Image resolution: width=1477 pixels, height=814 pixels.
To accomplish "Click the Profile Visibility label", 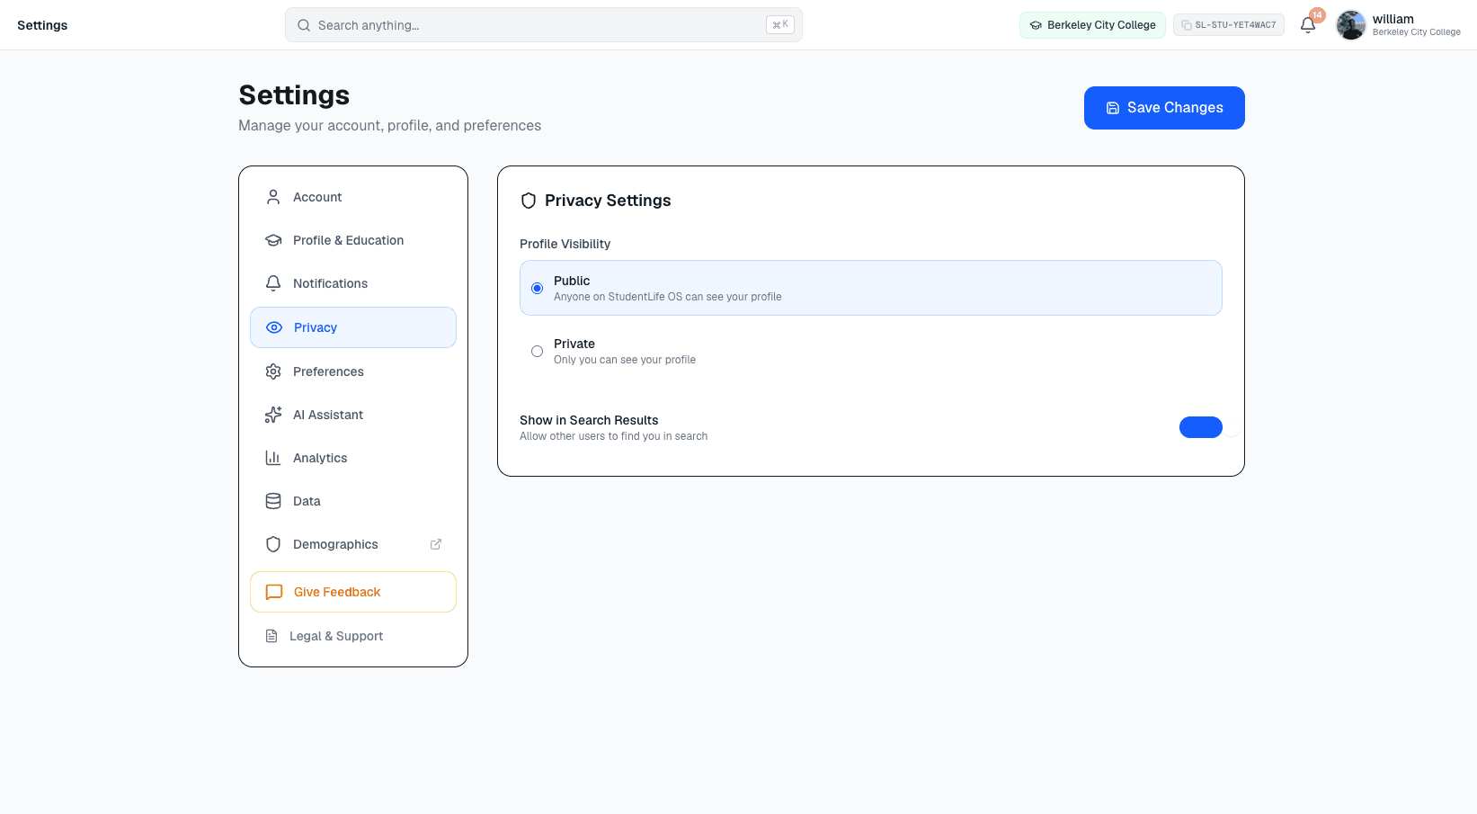I will [565, 244].
